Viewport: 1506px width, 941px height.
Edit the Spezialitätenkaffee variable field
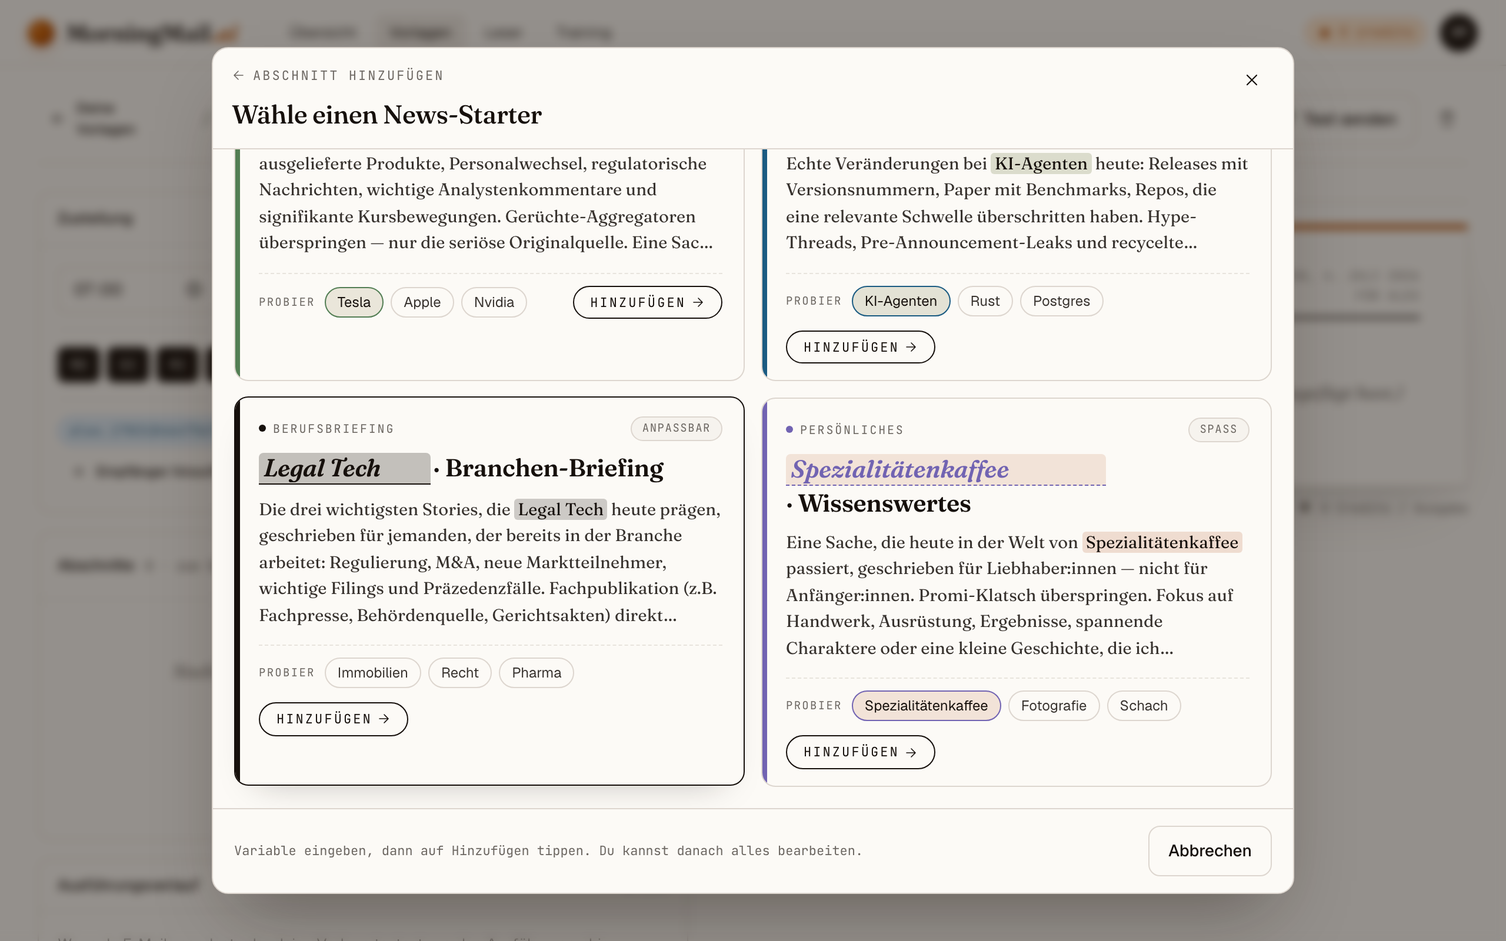tap(945, 469)
